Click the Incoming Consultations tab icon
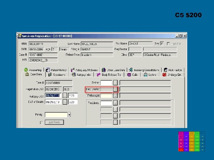This screenshot has width=214, height=160. 131,70
